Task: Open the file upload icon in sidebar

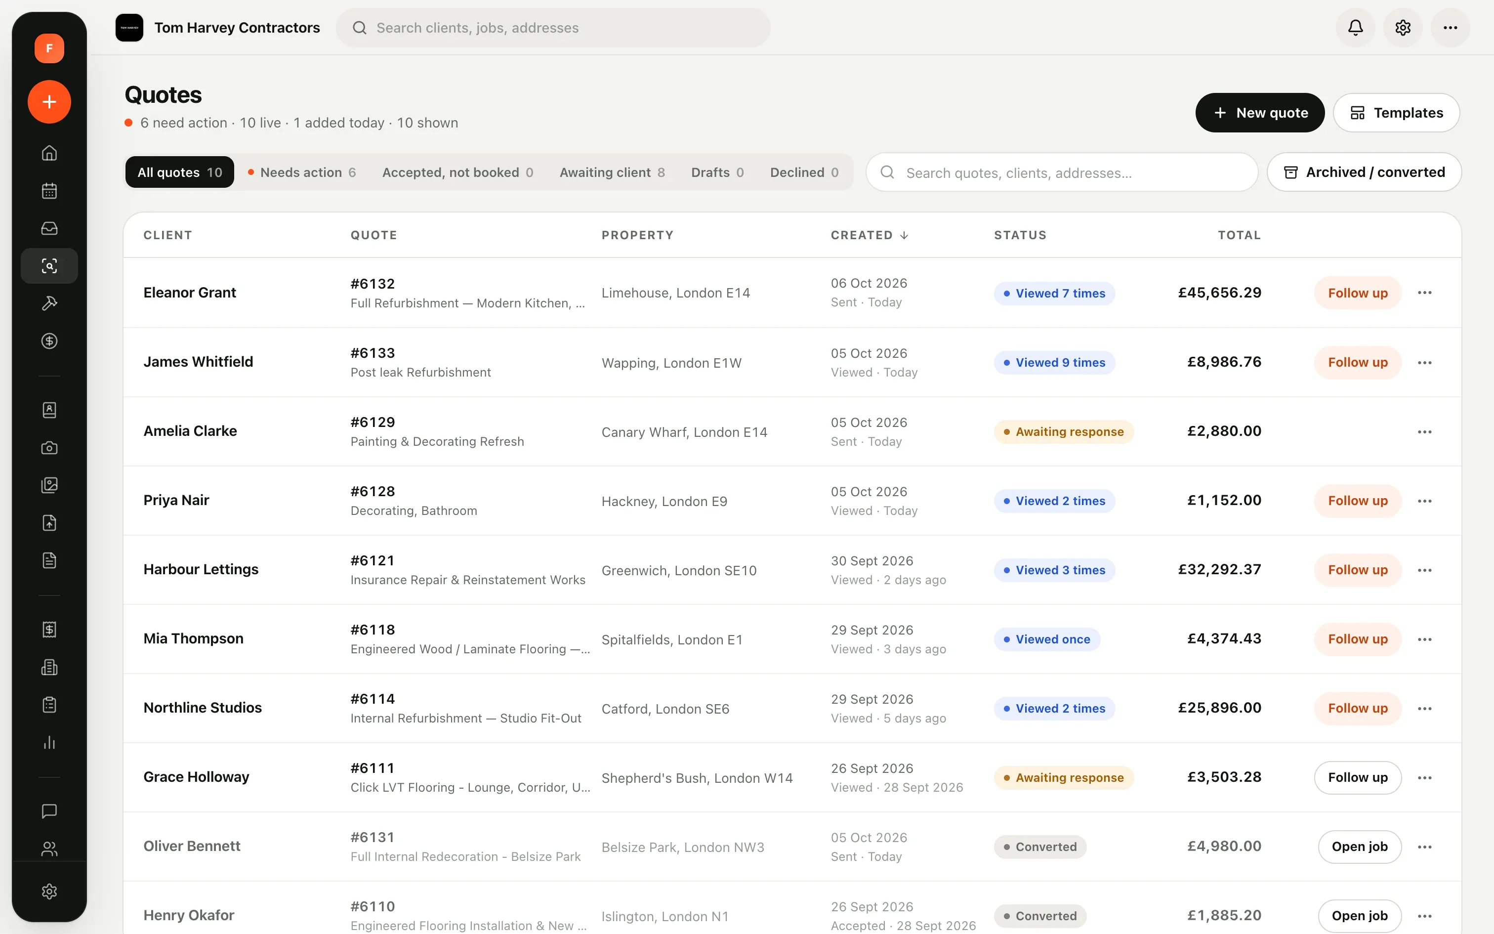Action: [49, 523]
